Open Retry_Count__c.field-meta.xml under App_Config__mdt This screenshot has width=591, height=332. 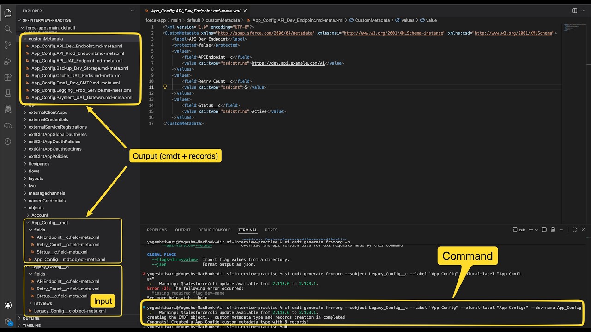(x=68, y=244)
